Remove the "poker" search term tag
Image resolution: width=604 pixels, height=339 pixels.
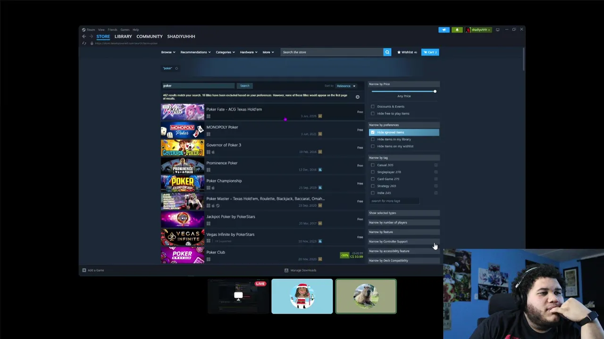tap(176, 68)
